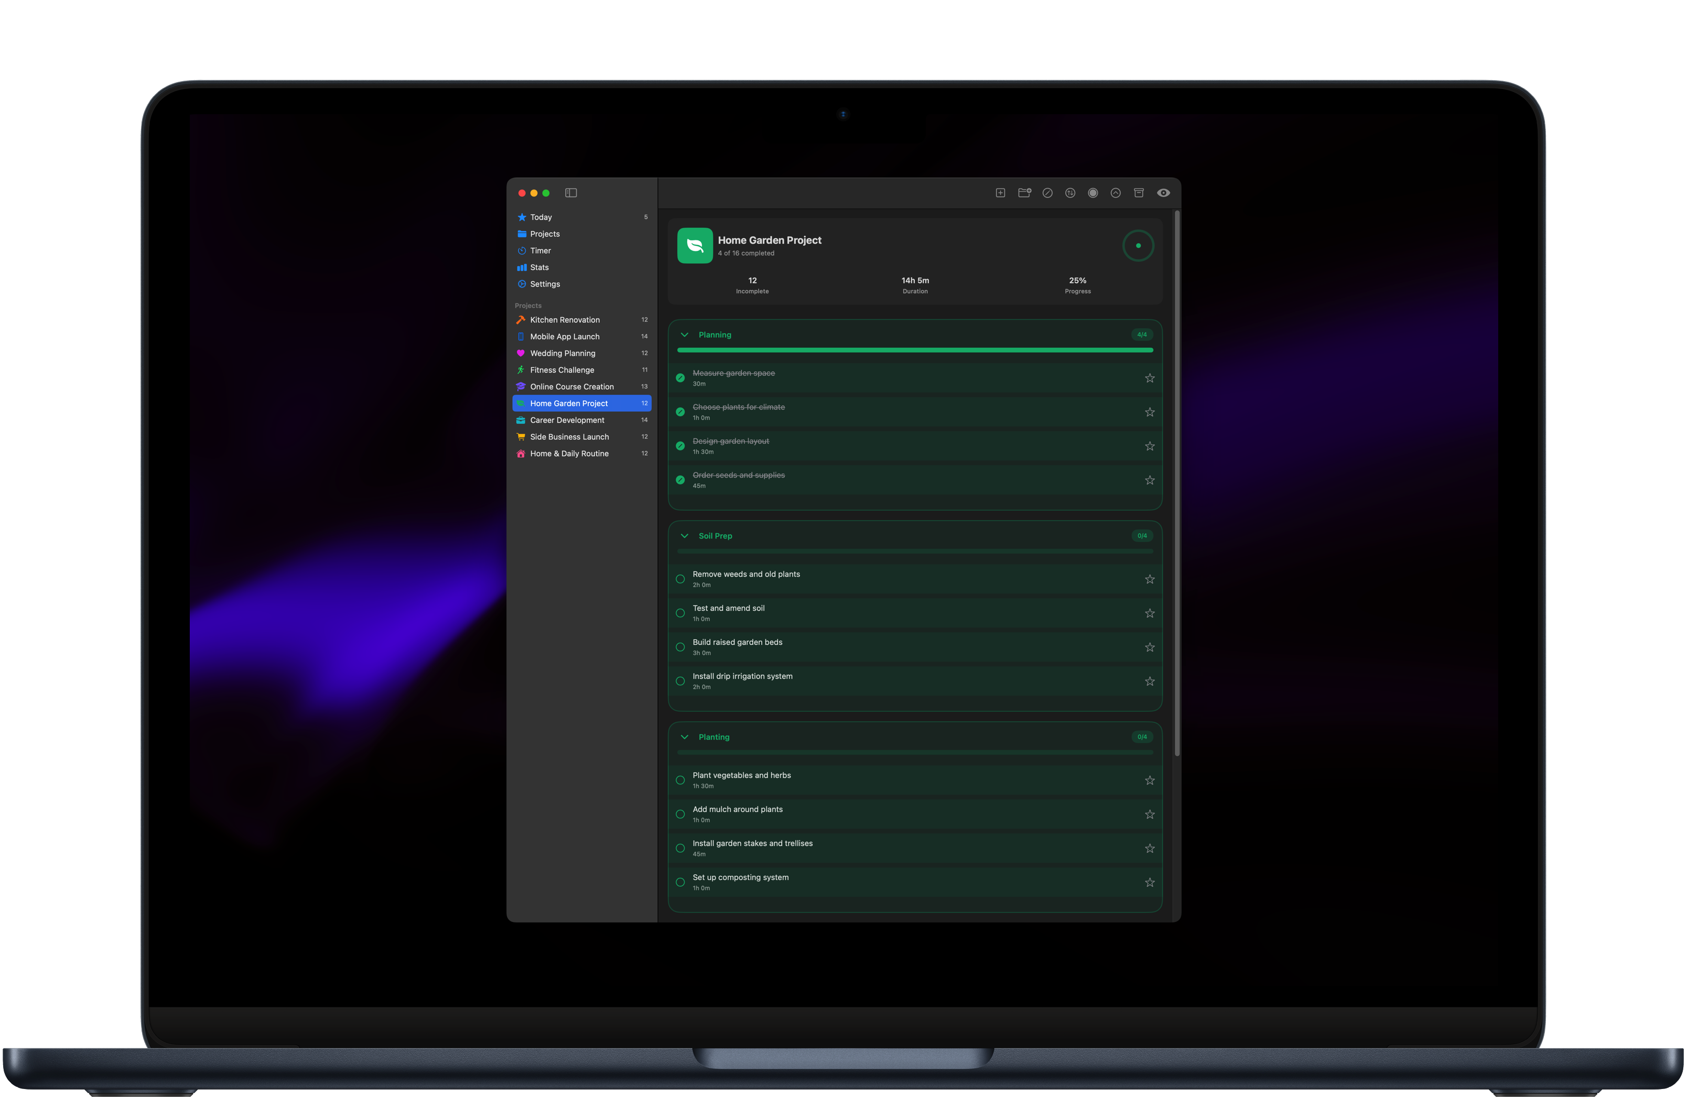Click the archive box icon in toolbar

[x=1138, y=193]
